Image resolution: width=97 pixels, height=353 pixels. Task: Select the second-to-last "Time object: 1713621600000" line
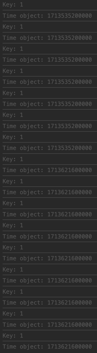click(x=47, y=325)
